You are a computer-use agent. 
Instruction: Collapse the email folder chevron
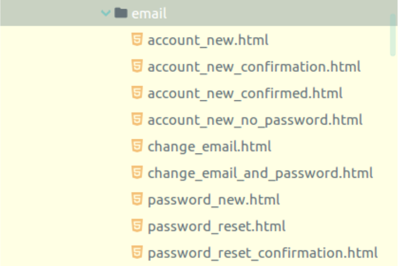[x=105, y=13]
